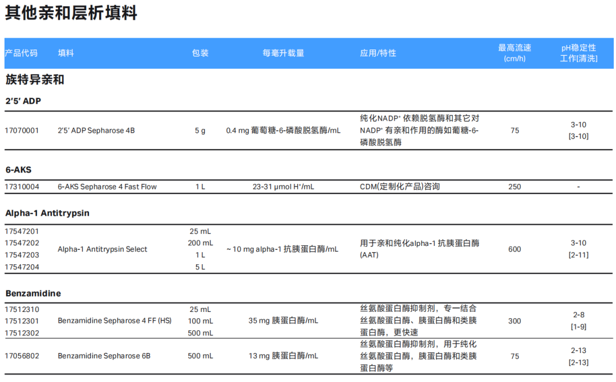
Task: Click the 6-AKS group heading
Action: point(18,170)
